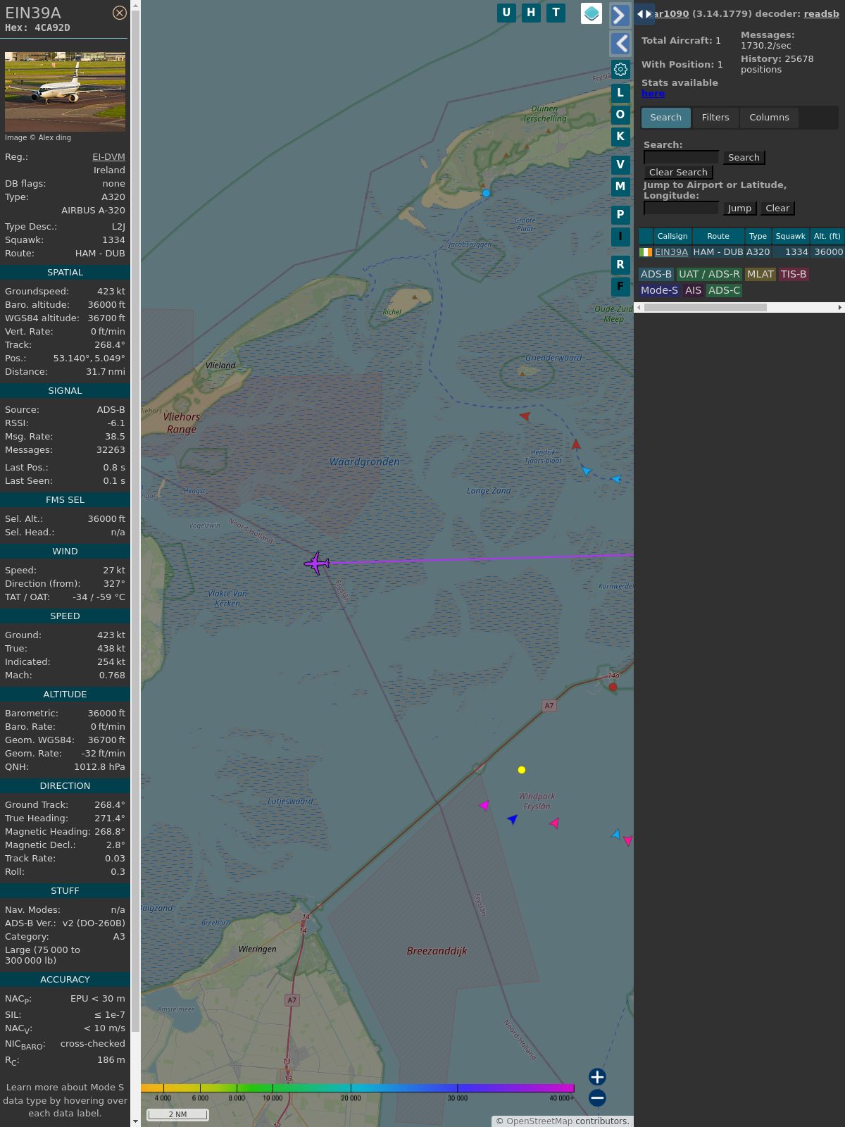845x1127 pixels.
Task: Open the settings gear on the map
Action: coord(620,69)
